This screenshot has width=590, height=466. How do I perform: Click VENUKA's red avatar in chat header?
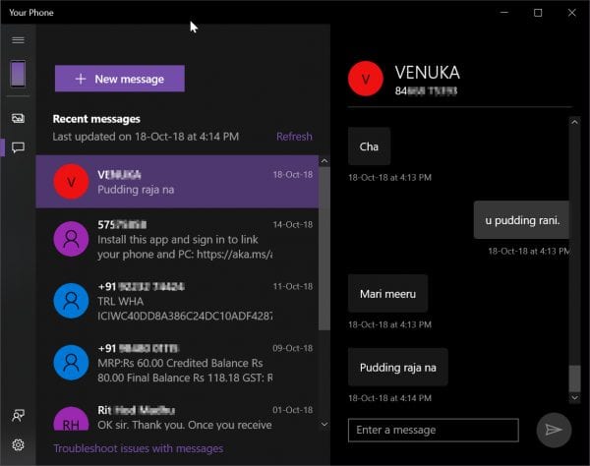(367, 80)
